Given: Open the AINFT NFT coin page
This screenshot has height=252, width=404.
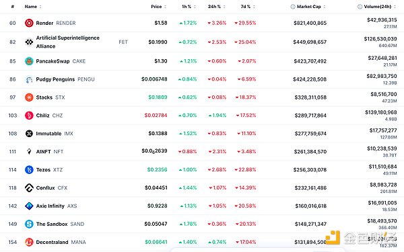Looking at the screenshot, I should tap(50, 152).
